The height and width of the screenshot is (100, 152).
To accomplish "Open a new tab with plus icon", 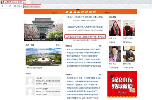I will 32,2.
